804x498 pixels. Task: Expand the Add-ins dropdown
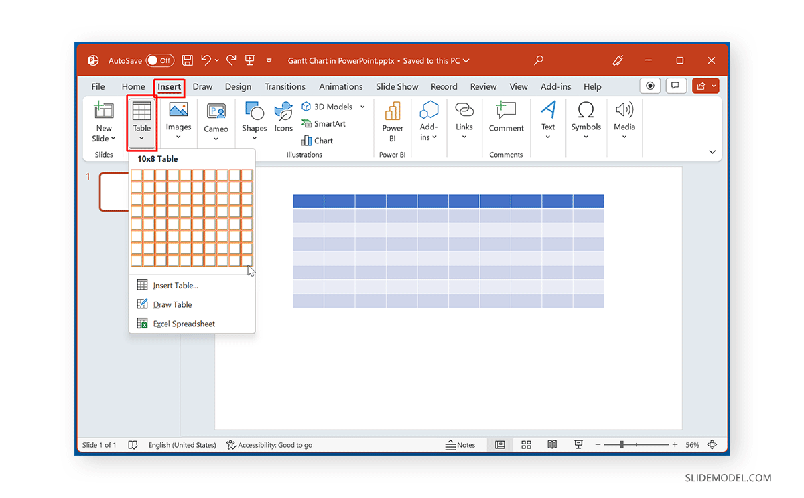click(x=435, y=137)
